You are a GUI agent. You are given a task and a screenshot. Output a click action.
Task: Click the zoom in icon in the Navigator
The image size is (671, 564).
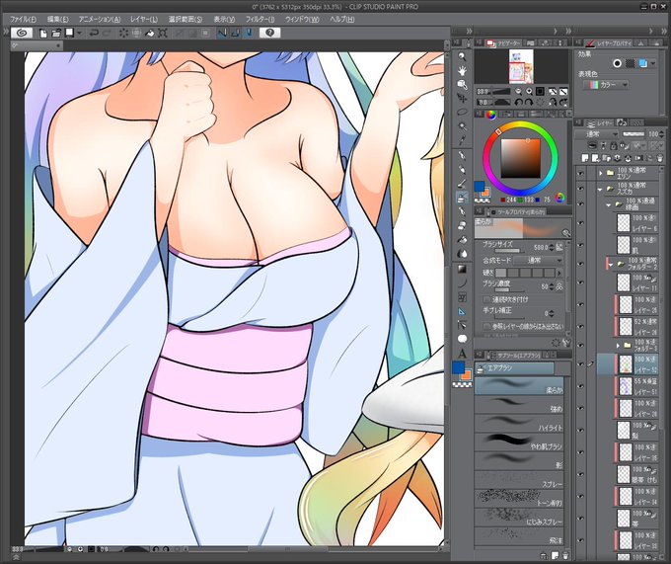pyautogui.click(x=529, y=91)
